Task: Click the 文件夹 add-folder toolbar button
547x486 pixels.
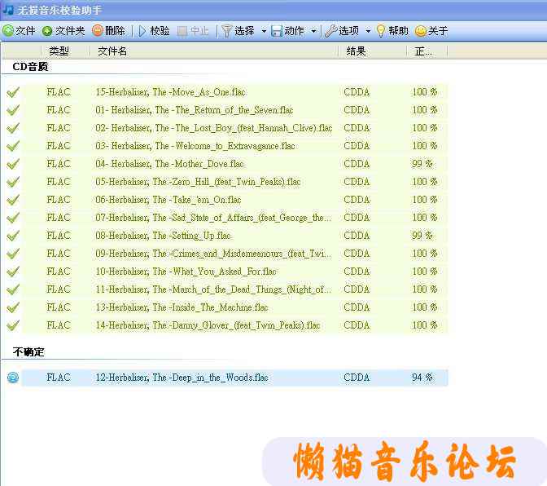Action: tap(63, 31)
